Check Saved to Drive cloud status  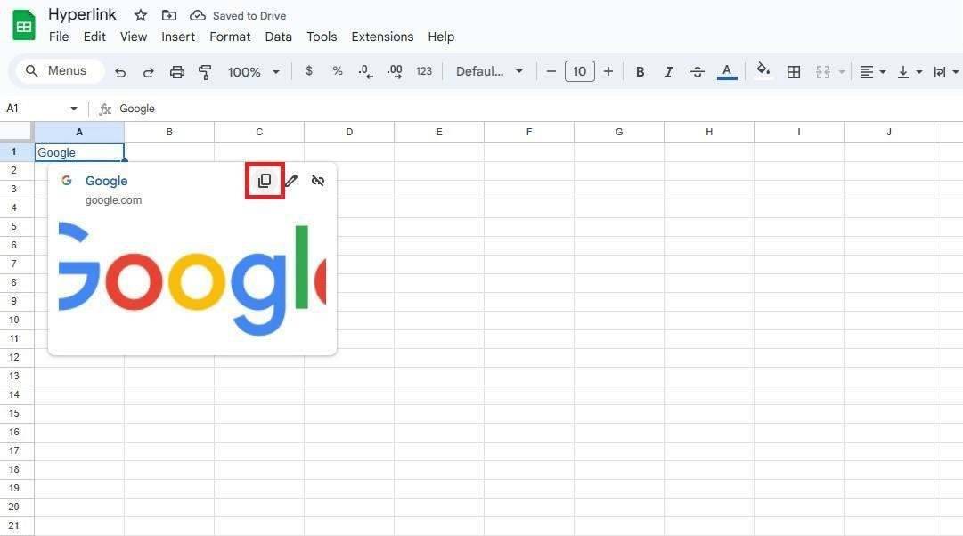pyautogui.click(x=197, y=15)
